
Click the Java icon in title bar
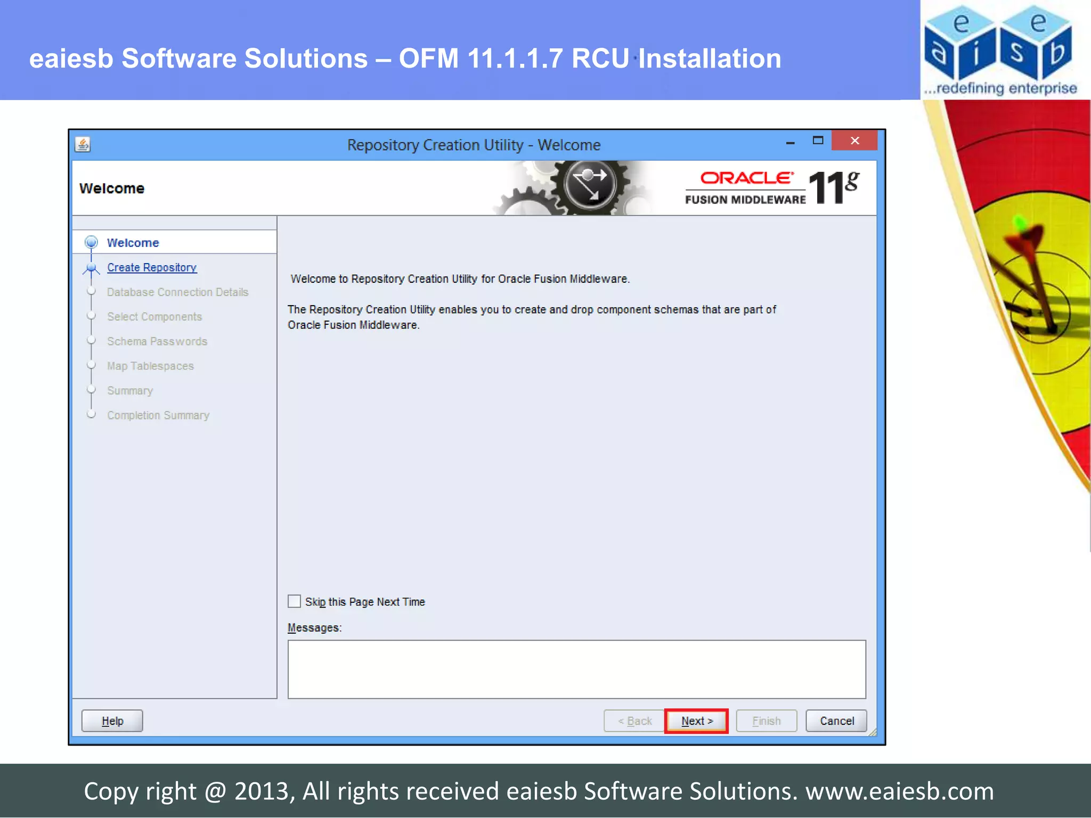click(83, 144)
